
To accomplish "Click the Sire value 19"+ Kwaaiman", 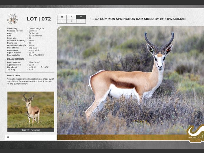I will pyautogui.click(x=36, y=36).
